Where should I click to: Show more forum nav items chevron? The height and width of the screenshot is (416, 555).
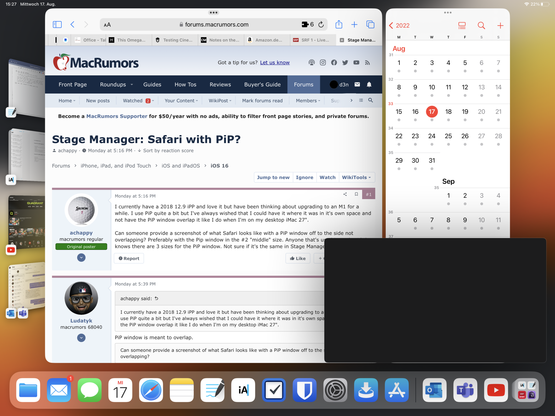[x=351, y=100]
